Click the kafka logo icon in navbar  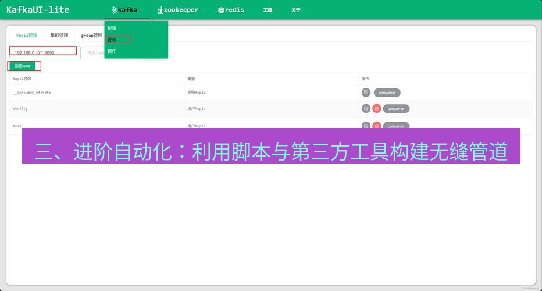click(x=115, y=10)
